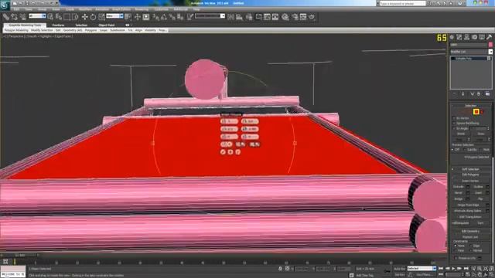This screenshot has width=495, height=278.
Task: Choose the Bind to Space Warp tool
Action: coord(22,17)
